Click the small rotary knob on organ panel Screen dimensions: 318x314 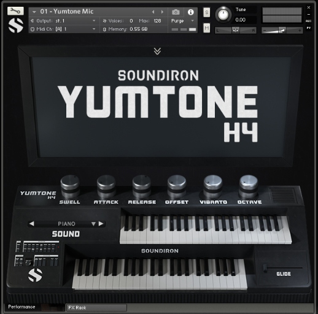[28, 262]
